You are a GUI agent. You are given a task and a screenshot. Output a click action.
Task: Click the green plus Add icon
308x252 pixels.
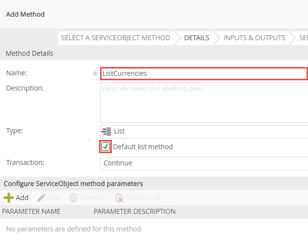pos(8,198)
